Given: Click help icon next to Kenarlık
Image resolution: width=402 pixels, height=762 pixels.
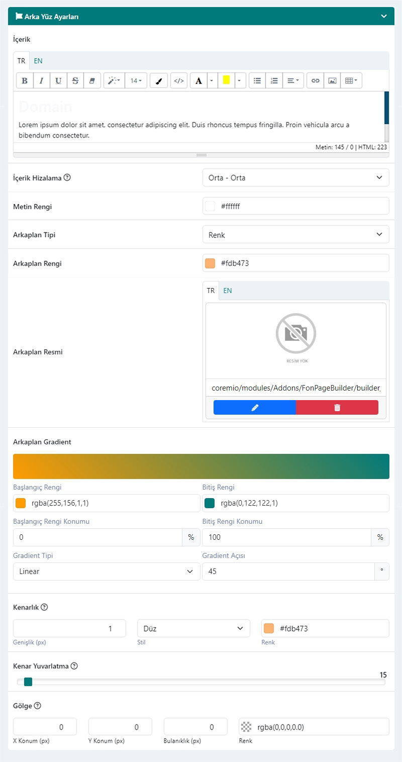Looking at the screenshot, I should tap(44, 607).
